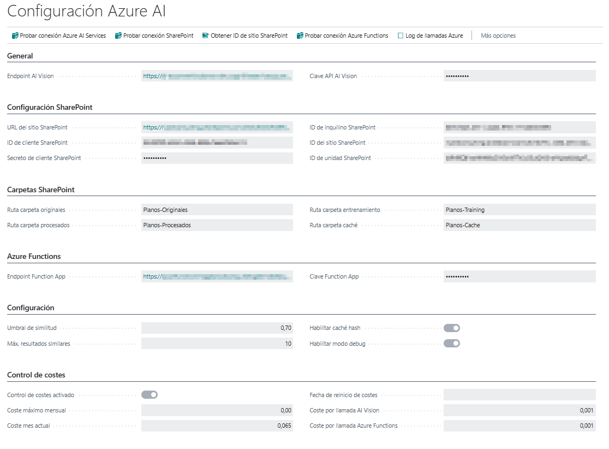The width and height of the screenshot is (609, 449).
Task: Focus the Secreto de cliente SharePoint field
Action: pyautogui.click(x=217, y=158)
